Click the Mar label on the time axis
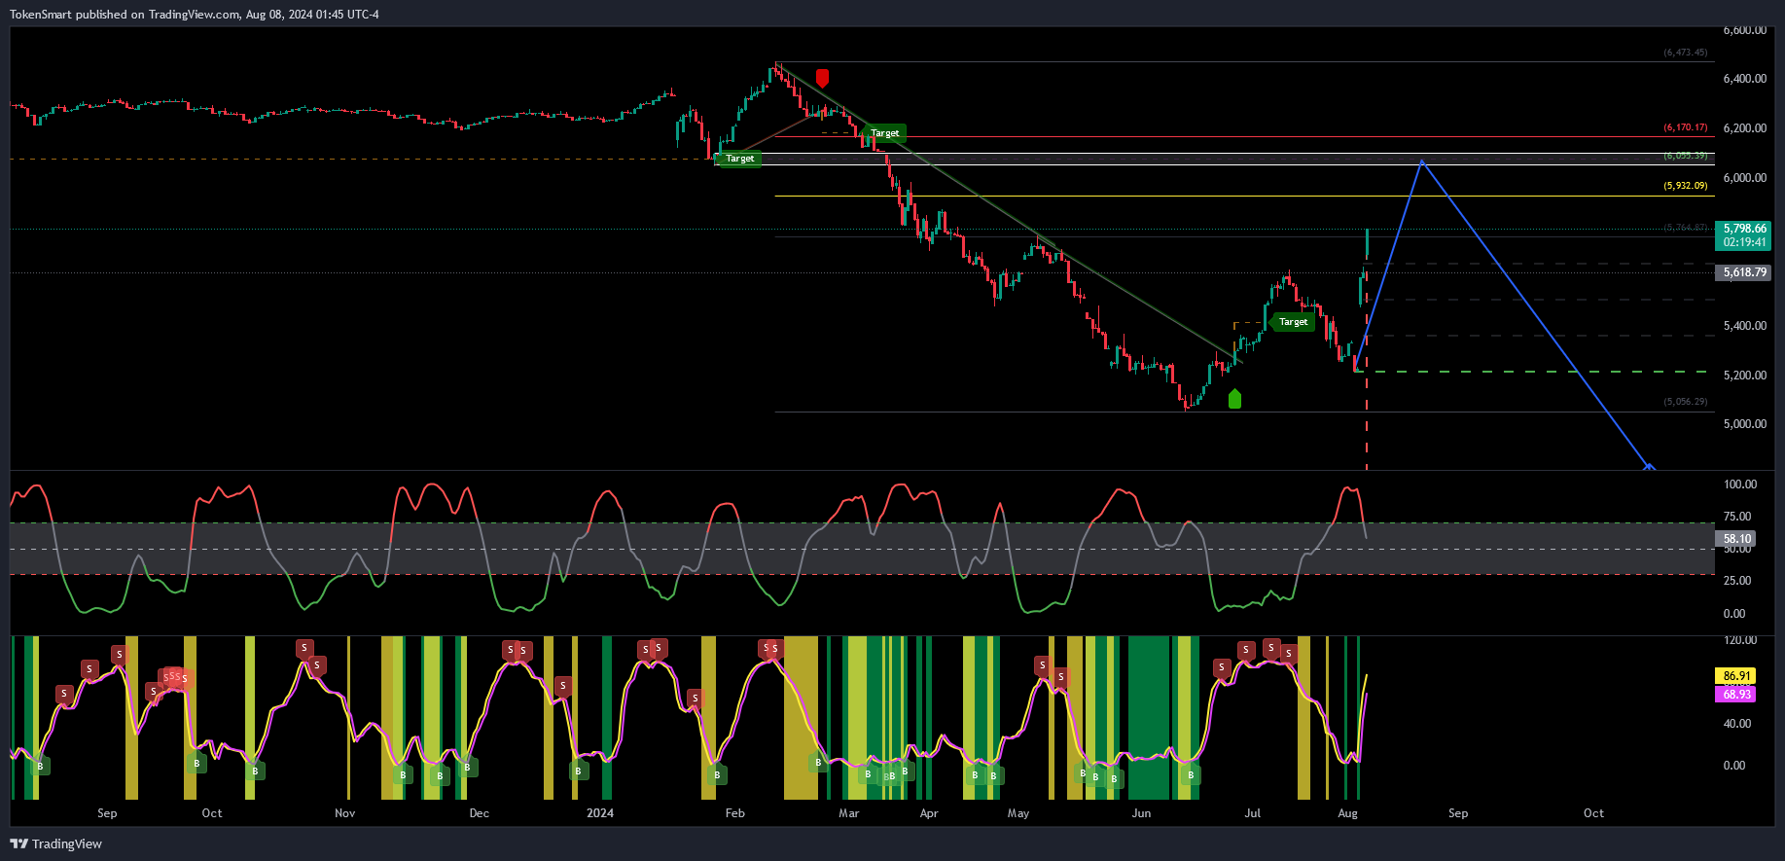 pos(849,813)
